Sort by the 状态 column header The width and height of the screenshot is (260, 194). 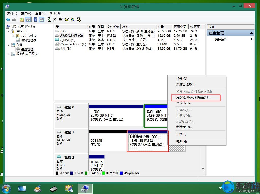click(138, 27)
